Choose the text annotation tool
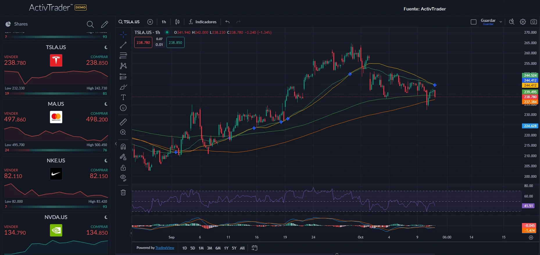Image resolution: width=540 pixels, height=255 pixels. pos(123,97)
